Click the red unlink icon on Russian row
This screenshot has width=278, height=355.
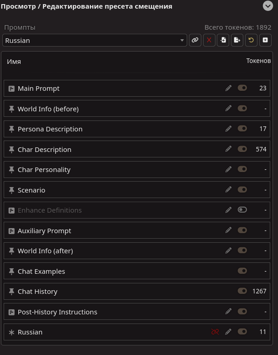[215, 332]
